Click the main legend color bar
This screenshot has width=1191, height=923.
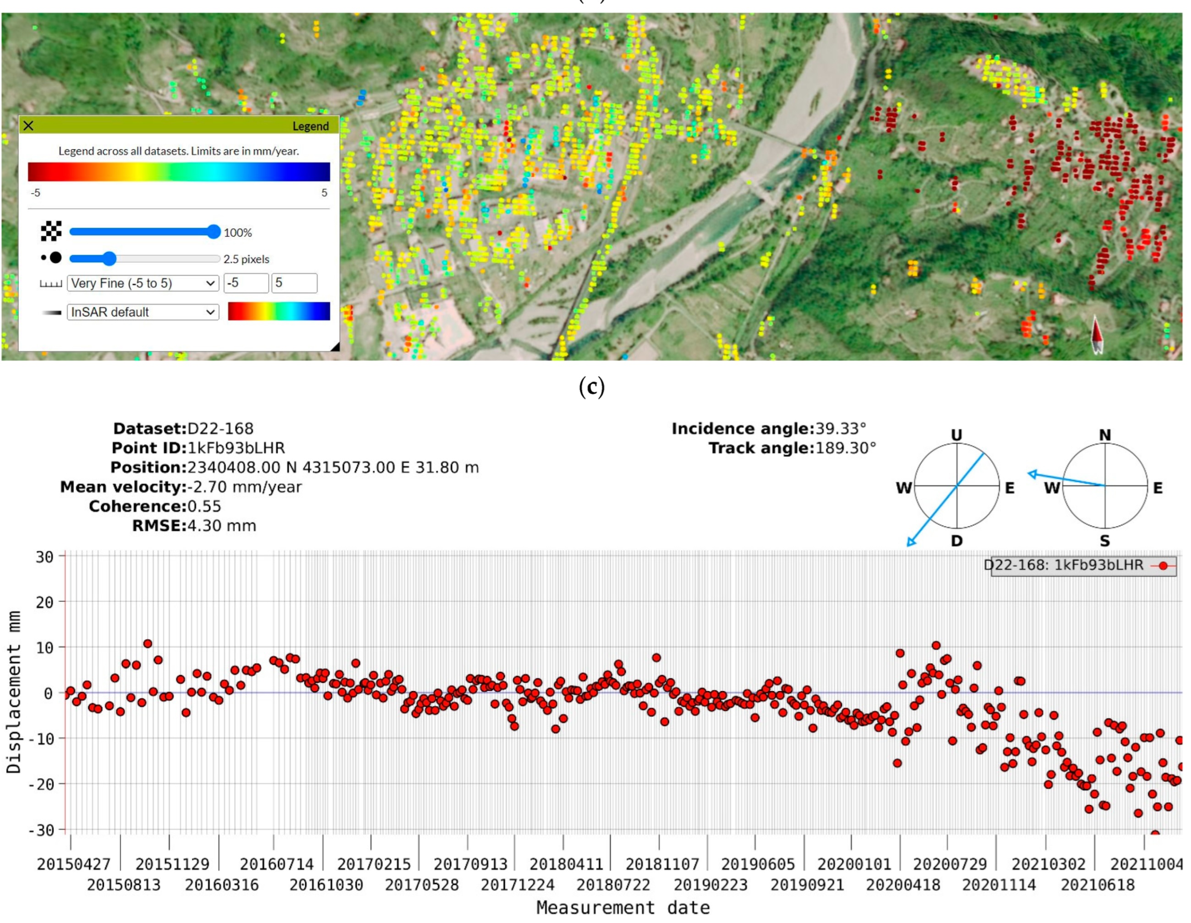179,172
